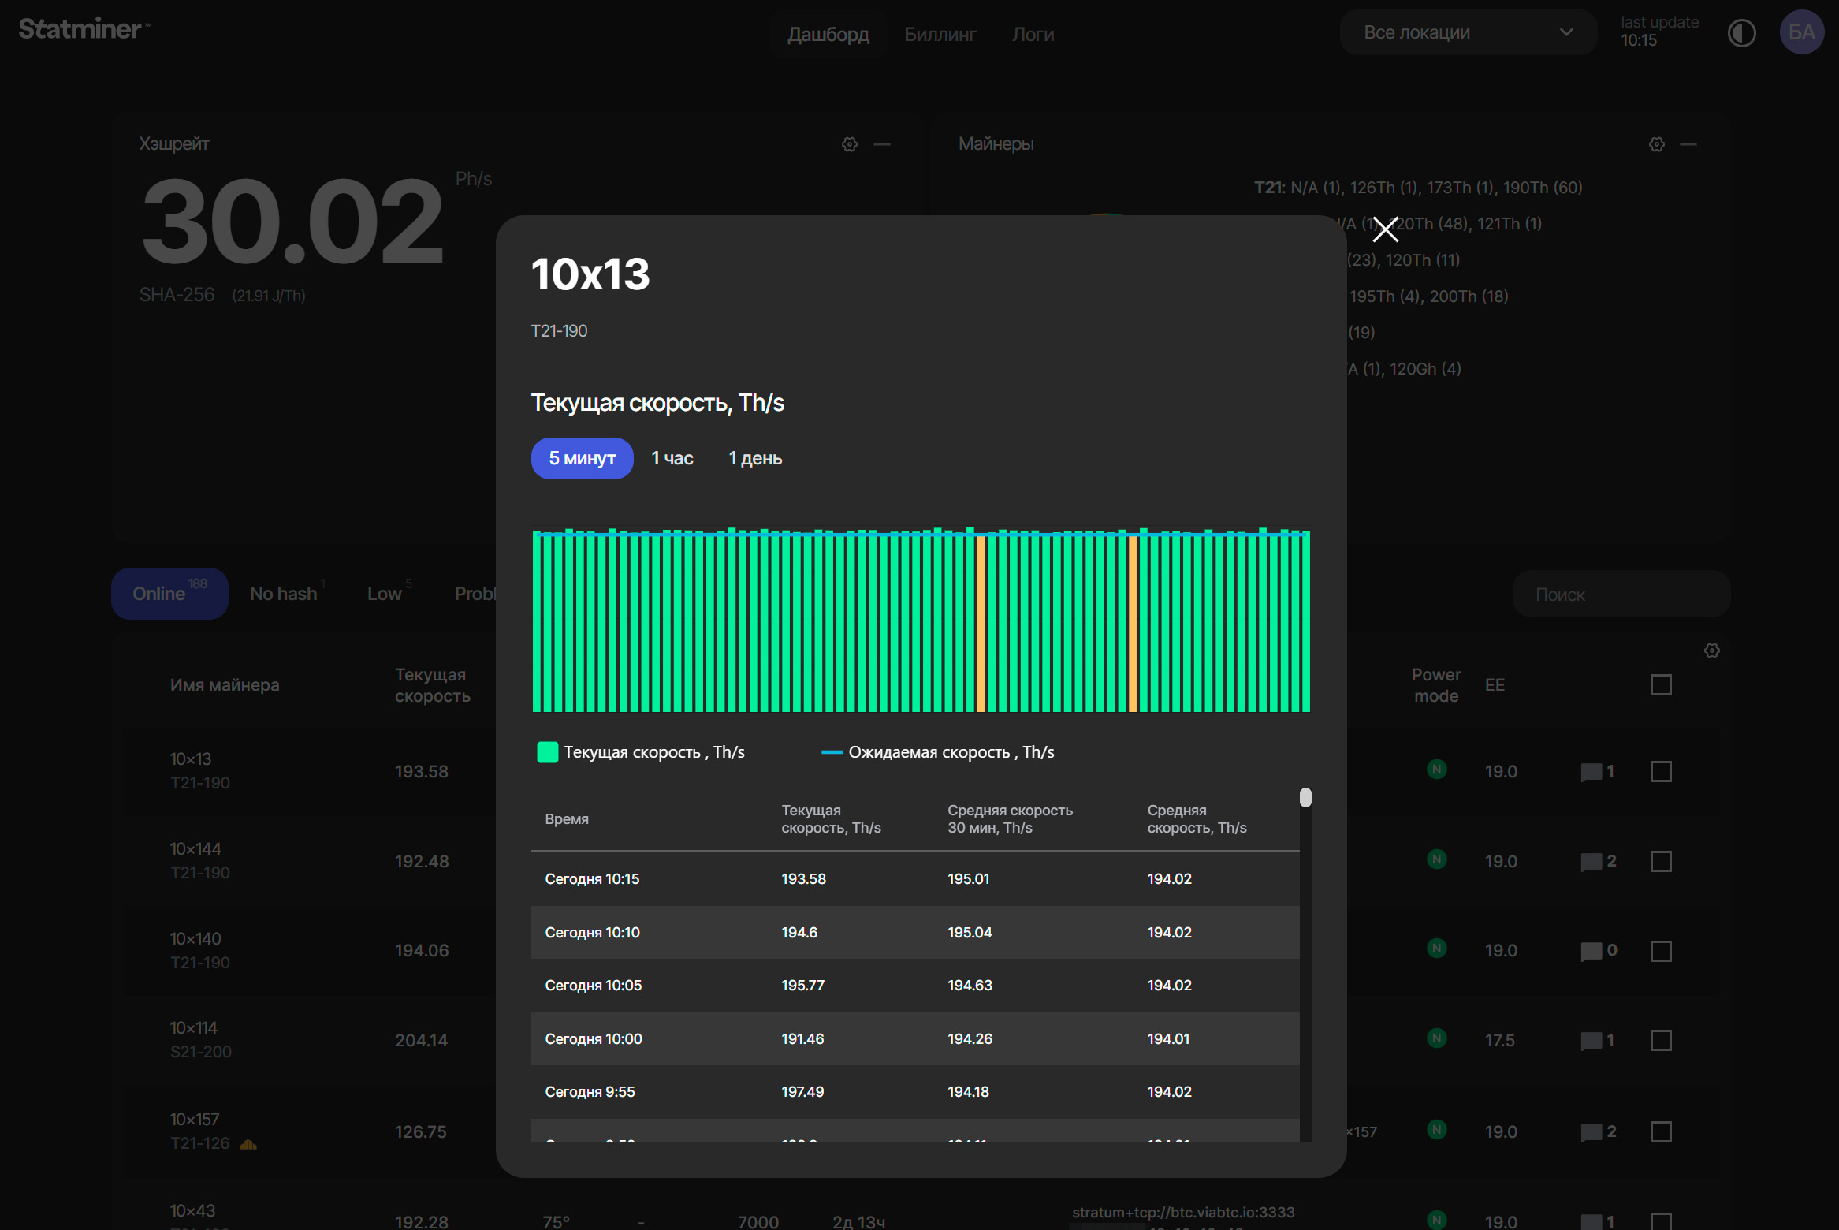Click the EE column header
The width and height of the screenshot is (1839, 1230).
pos(1495,685)
